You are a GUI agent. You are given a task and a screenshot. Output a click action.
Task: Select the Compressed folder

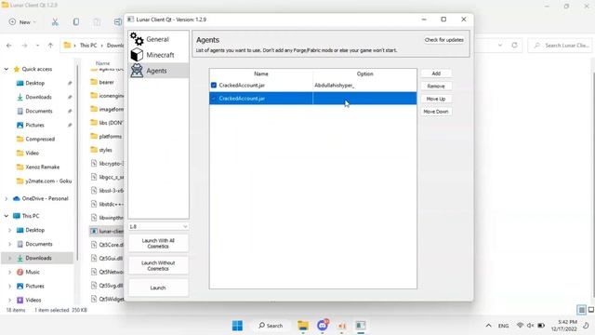point(40,139)
